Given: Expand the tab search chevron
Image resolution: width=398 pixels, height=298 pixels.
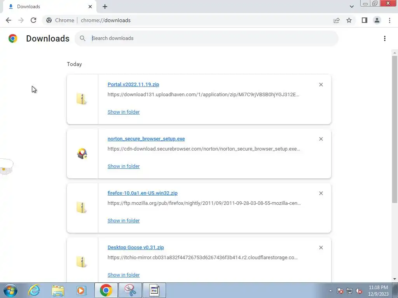Looking at the screenshot, I should [x=351, y=7].
